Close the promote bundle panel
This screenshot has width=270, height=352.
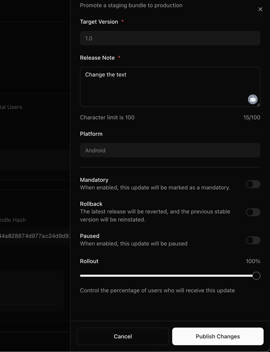260,9
